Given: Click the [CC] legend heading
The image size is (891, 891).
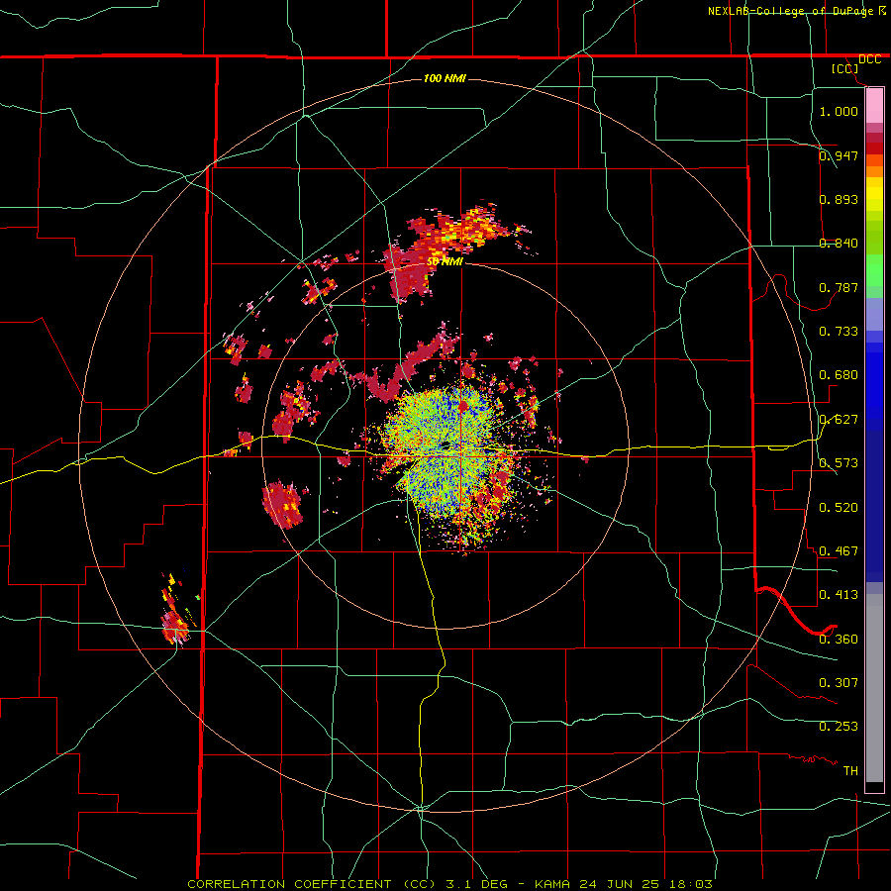Looking at the screenshot, I should pos(845,68).
